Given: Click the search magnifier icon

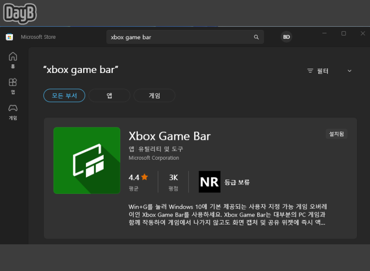Looking at the screenshot, I should (x=256, y=37).
